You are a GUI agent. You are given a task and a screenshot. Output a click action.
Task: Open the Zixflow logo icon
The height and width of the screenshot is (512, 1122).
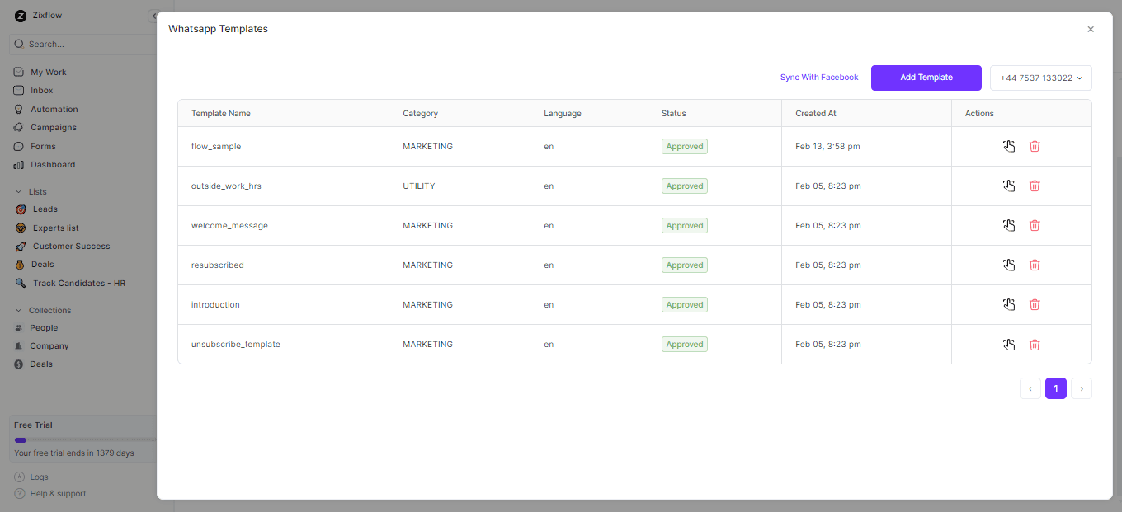(x=19, y=15)
